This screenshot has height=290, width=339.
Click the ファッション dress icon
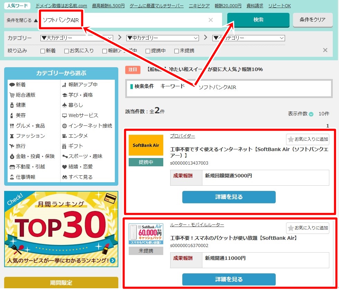(x=12, y=136)
